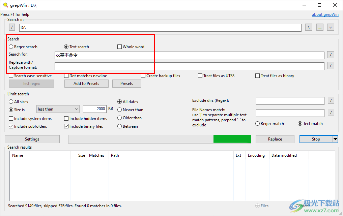The width and height of the screenshot is (343, 216).
Task: Click the File Names match field
Action: 290,113
